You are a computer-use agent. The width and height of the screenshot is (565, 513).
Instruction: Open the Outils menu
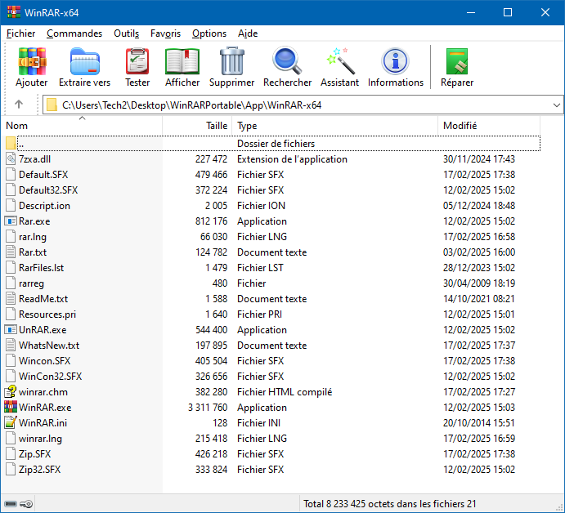pyautogui.click(x=126, y=33)
